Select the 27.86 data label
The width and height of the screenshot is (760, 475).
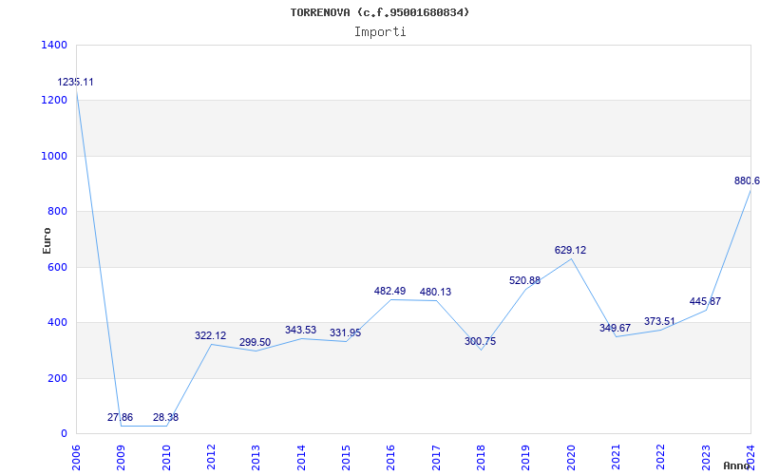[120, 417]
